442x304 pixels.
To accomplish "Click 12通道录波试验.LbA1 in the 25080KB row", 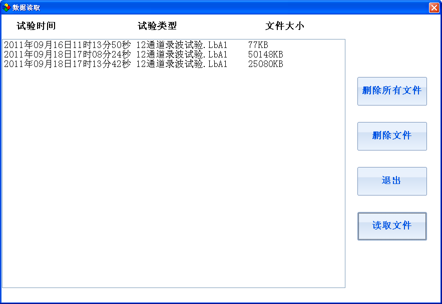I will tap(182, 64).
